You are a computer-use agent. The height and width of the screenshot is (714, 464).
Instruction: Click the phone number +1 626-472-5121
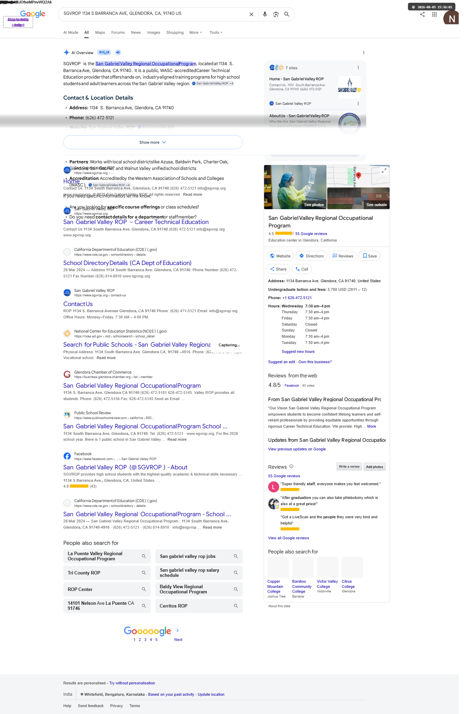click(x=297, y=298)
